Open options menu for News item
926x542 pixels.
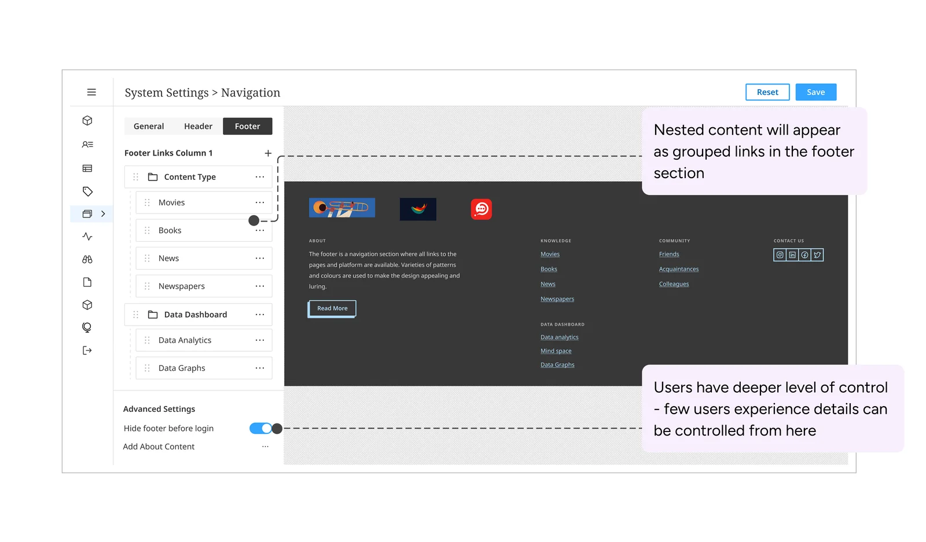260,259
